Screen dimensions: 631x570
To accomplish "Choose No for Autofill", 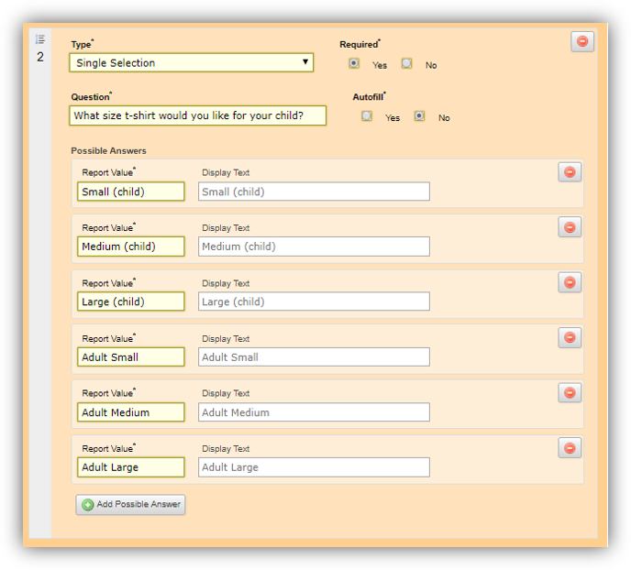I will tap(419, 116).
